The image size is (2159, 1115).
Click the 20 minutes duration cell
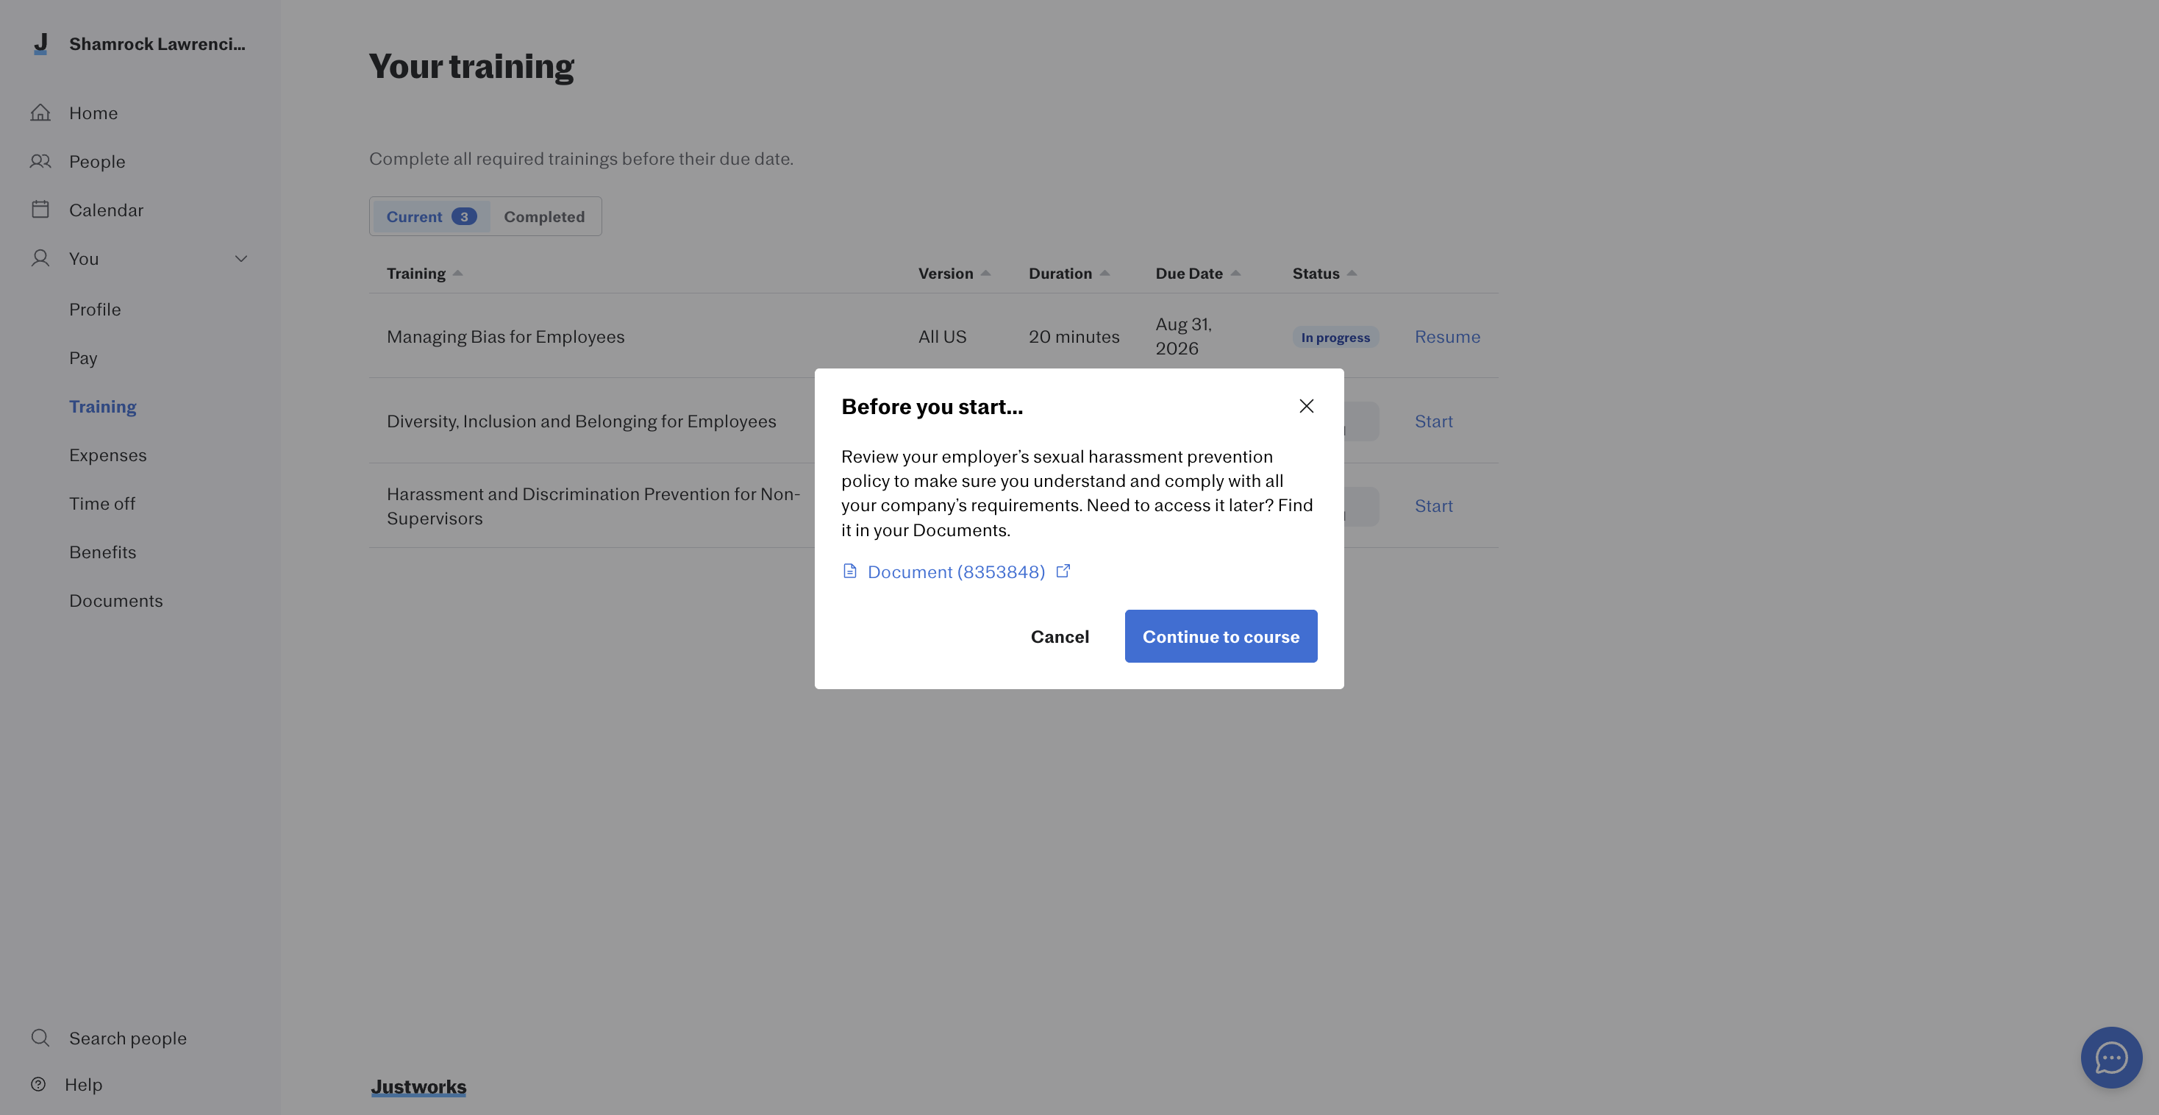[x=1074, y=337]
